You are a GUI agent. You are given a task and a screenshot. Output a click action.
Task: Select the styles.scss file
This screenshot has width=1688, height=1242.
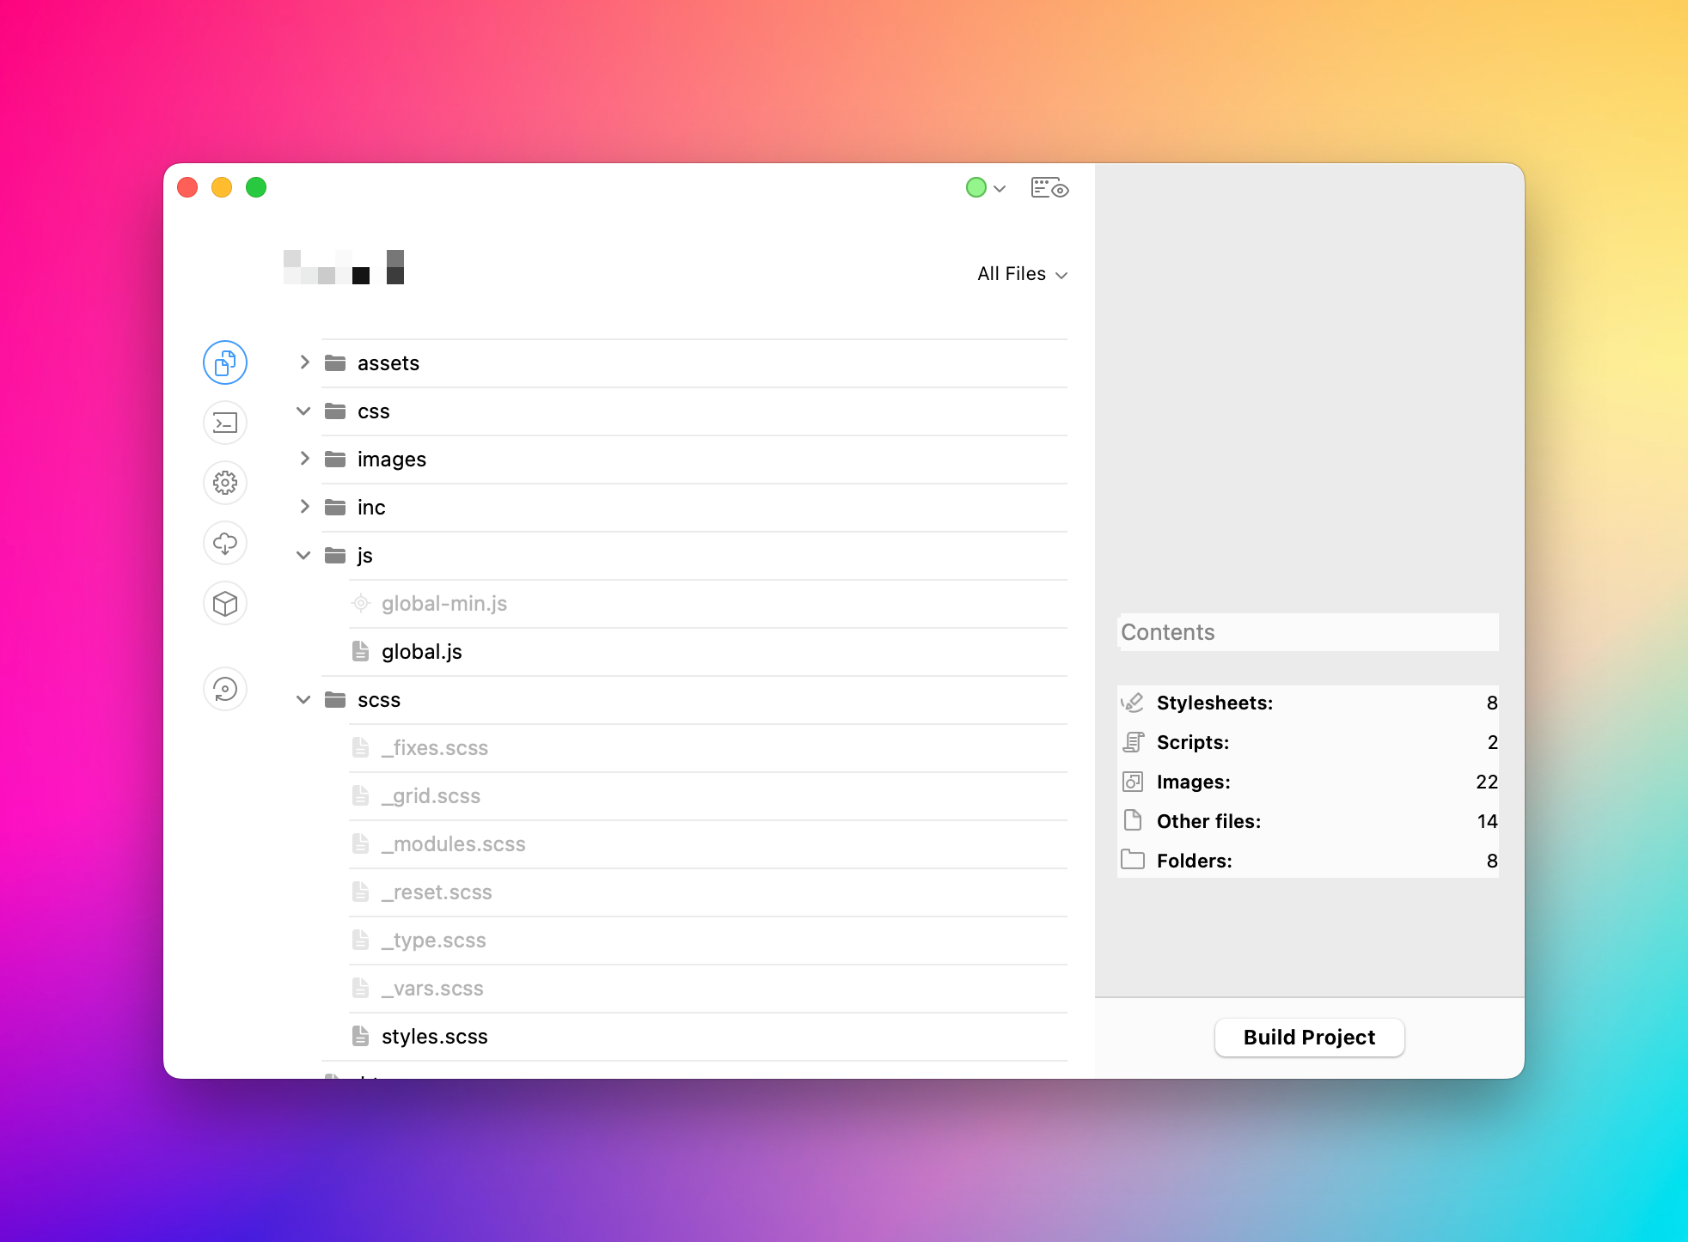click(434, 1036)
